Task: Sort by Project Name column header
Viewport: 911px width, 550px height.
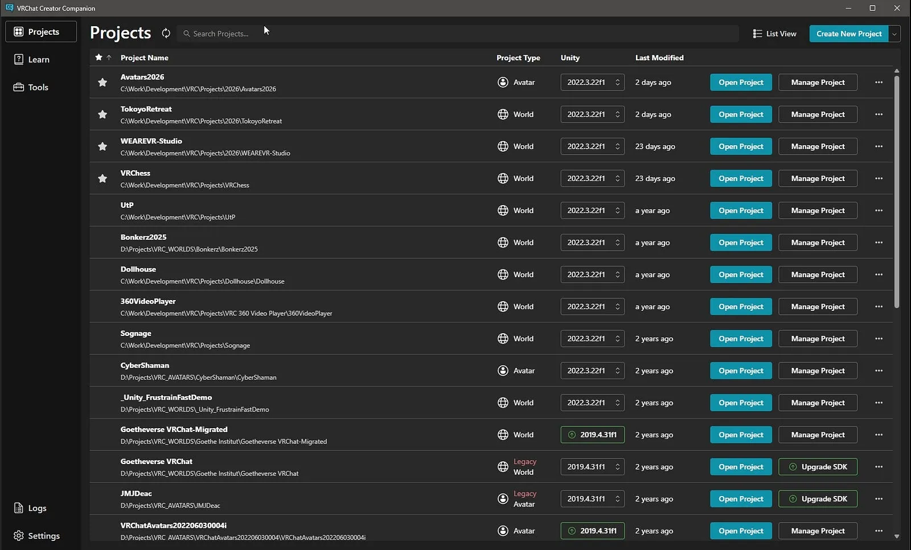Action: (144, 58)
